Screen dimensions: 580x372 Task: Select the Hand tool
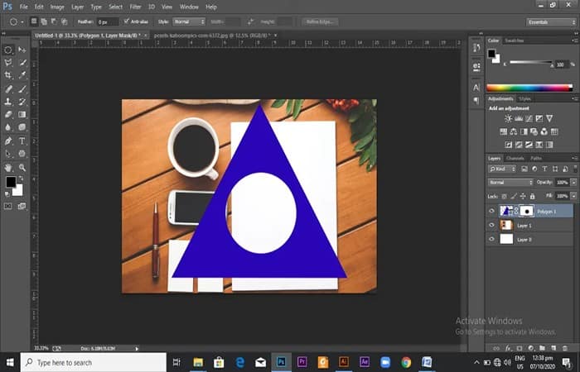point(8,168)
